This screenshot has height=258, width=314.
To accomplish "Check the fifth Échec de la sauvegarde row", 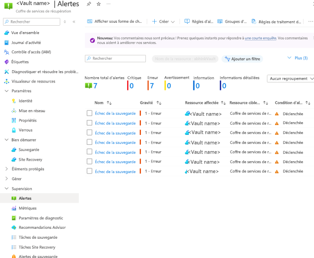I will 90,152.
